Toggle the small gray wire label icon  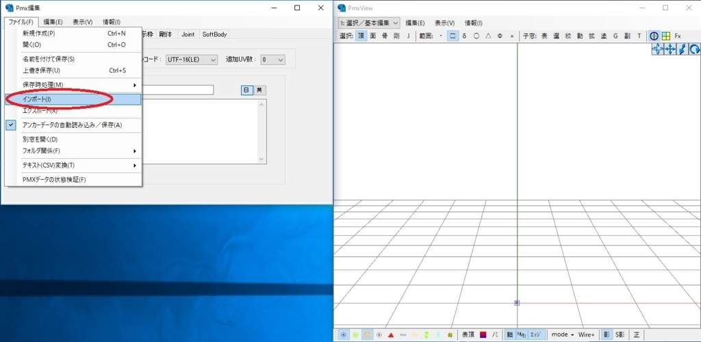[x=403, y=334]
